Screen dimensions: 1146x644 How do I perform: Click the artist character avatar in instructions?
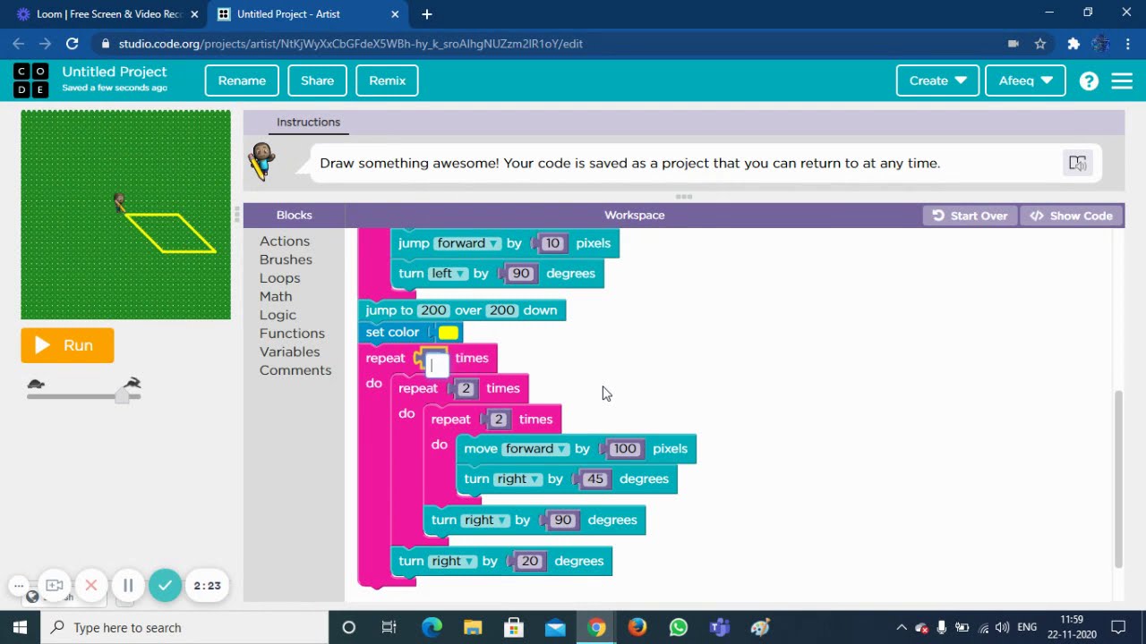click(x=261, y=162)
